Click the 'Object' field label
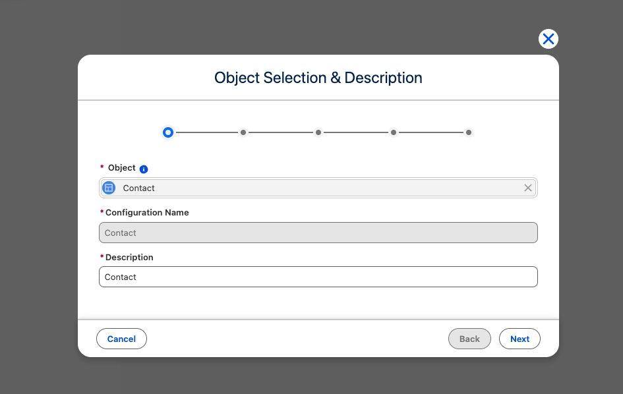 121,167
